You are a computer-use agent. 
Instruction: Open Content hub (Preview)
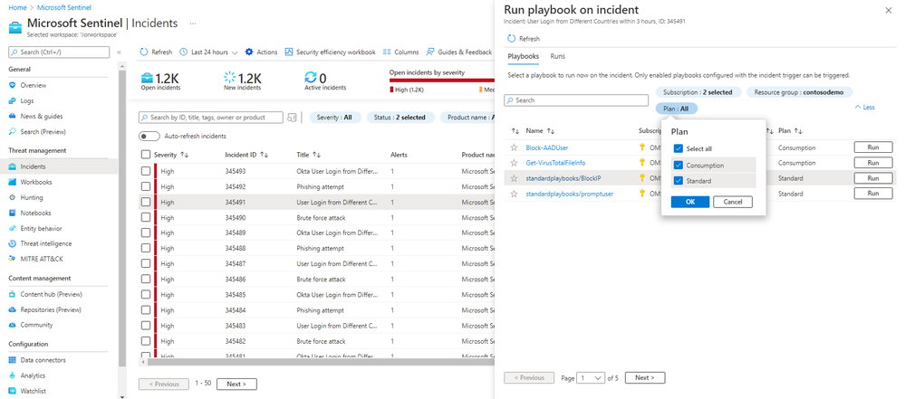[51, 295]
